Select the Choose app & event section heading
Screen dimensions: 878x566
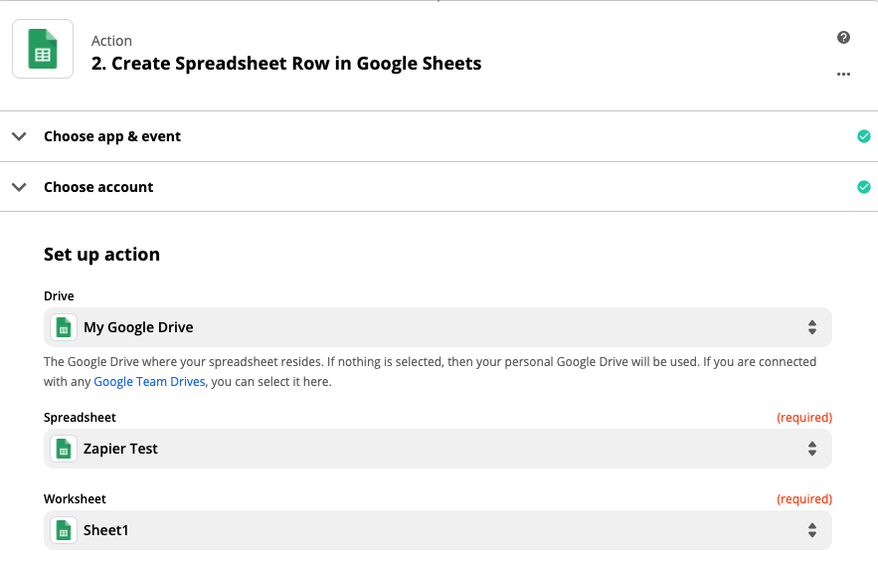coord(112,136)
